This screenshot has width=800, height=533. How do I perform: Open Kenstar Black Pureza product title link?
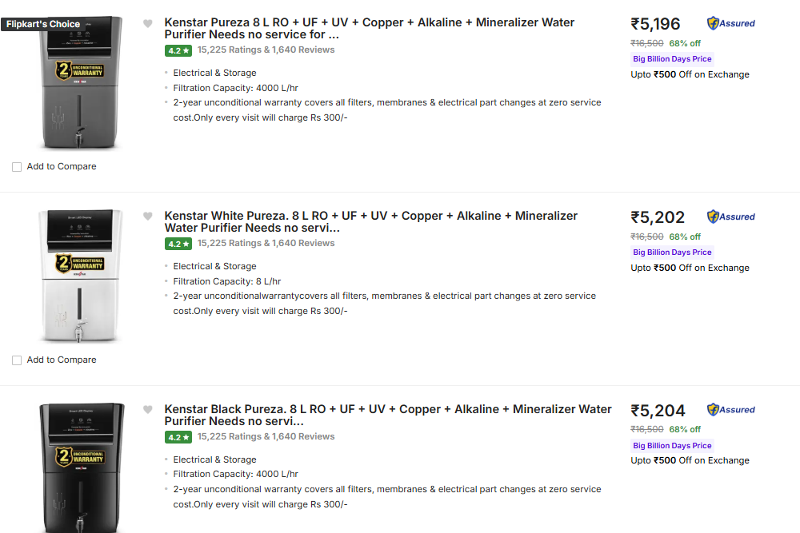388,415
